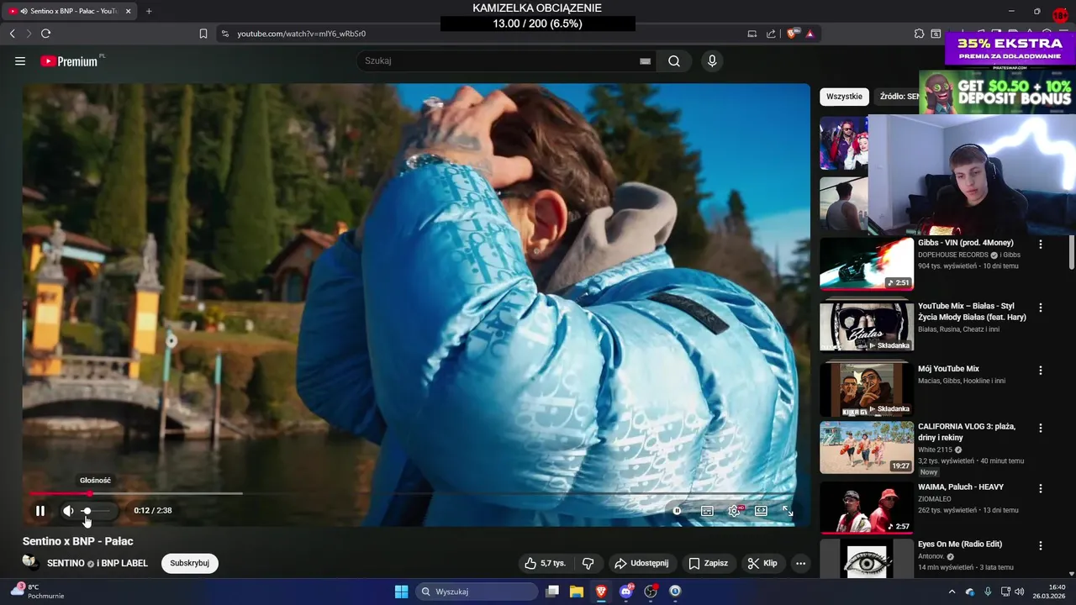Open the Windows Start menu

(401, 592)
